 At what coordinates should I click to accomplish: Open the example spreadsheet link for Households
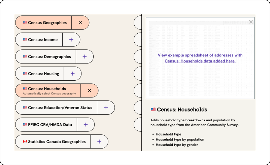pos(200,58)
